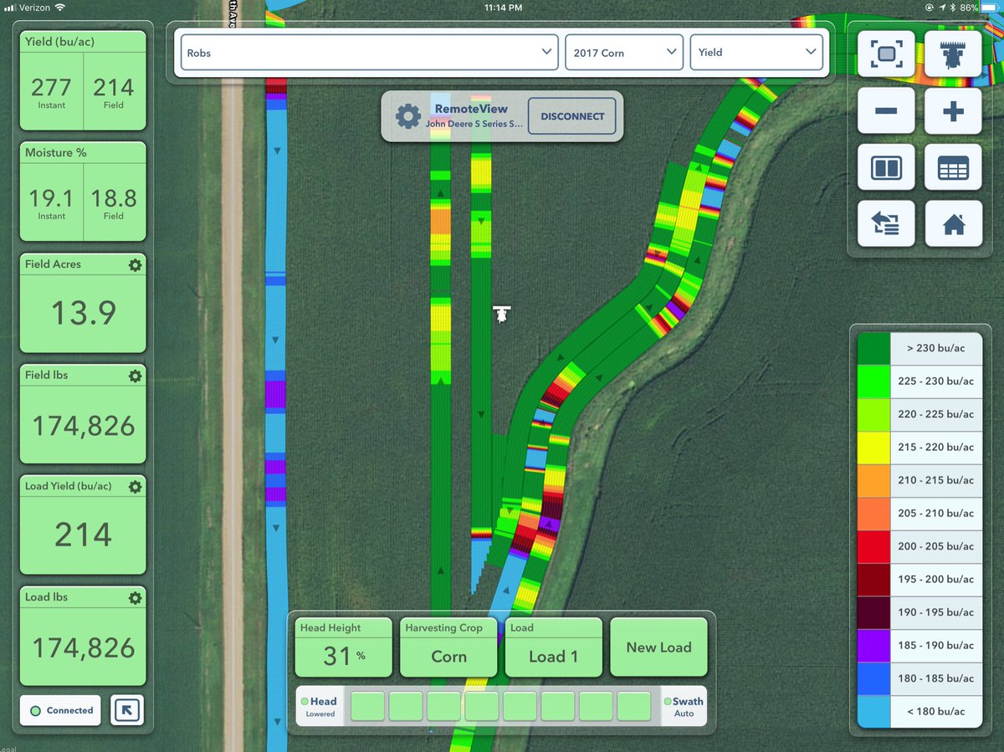Screen dimensions: 1004x752
Task: Zoom out with the minus button
Action: click(x=886, y=111)
